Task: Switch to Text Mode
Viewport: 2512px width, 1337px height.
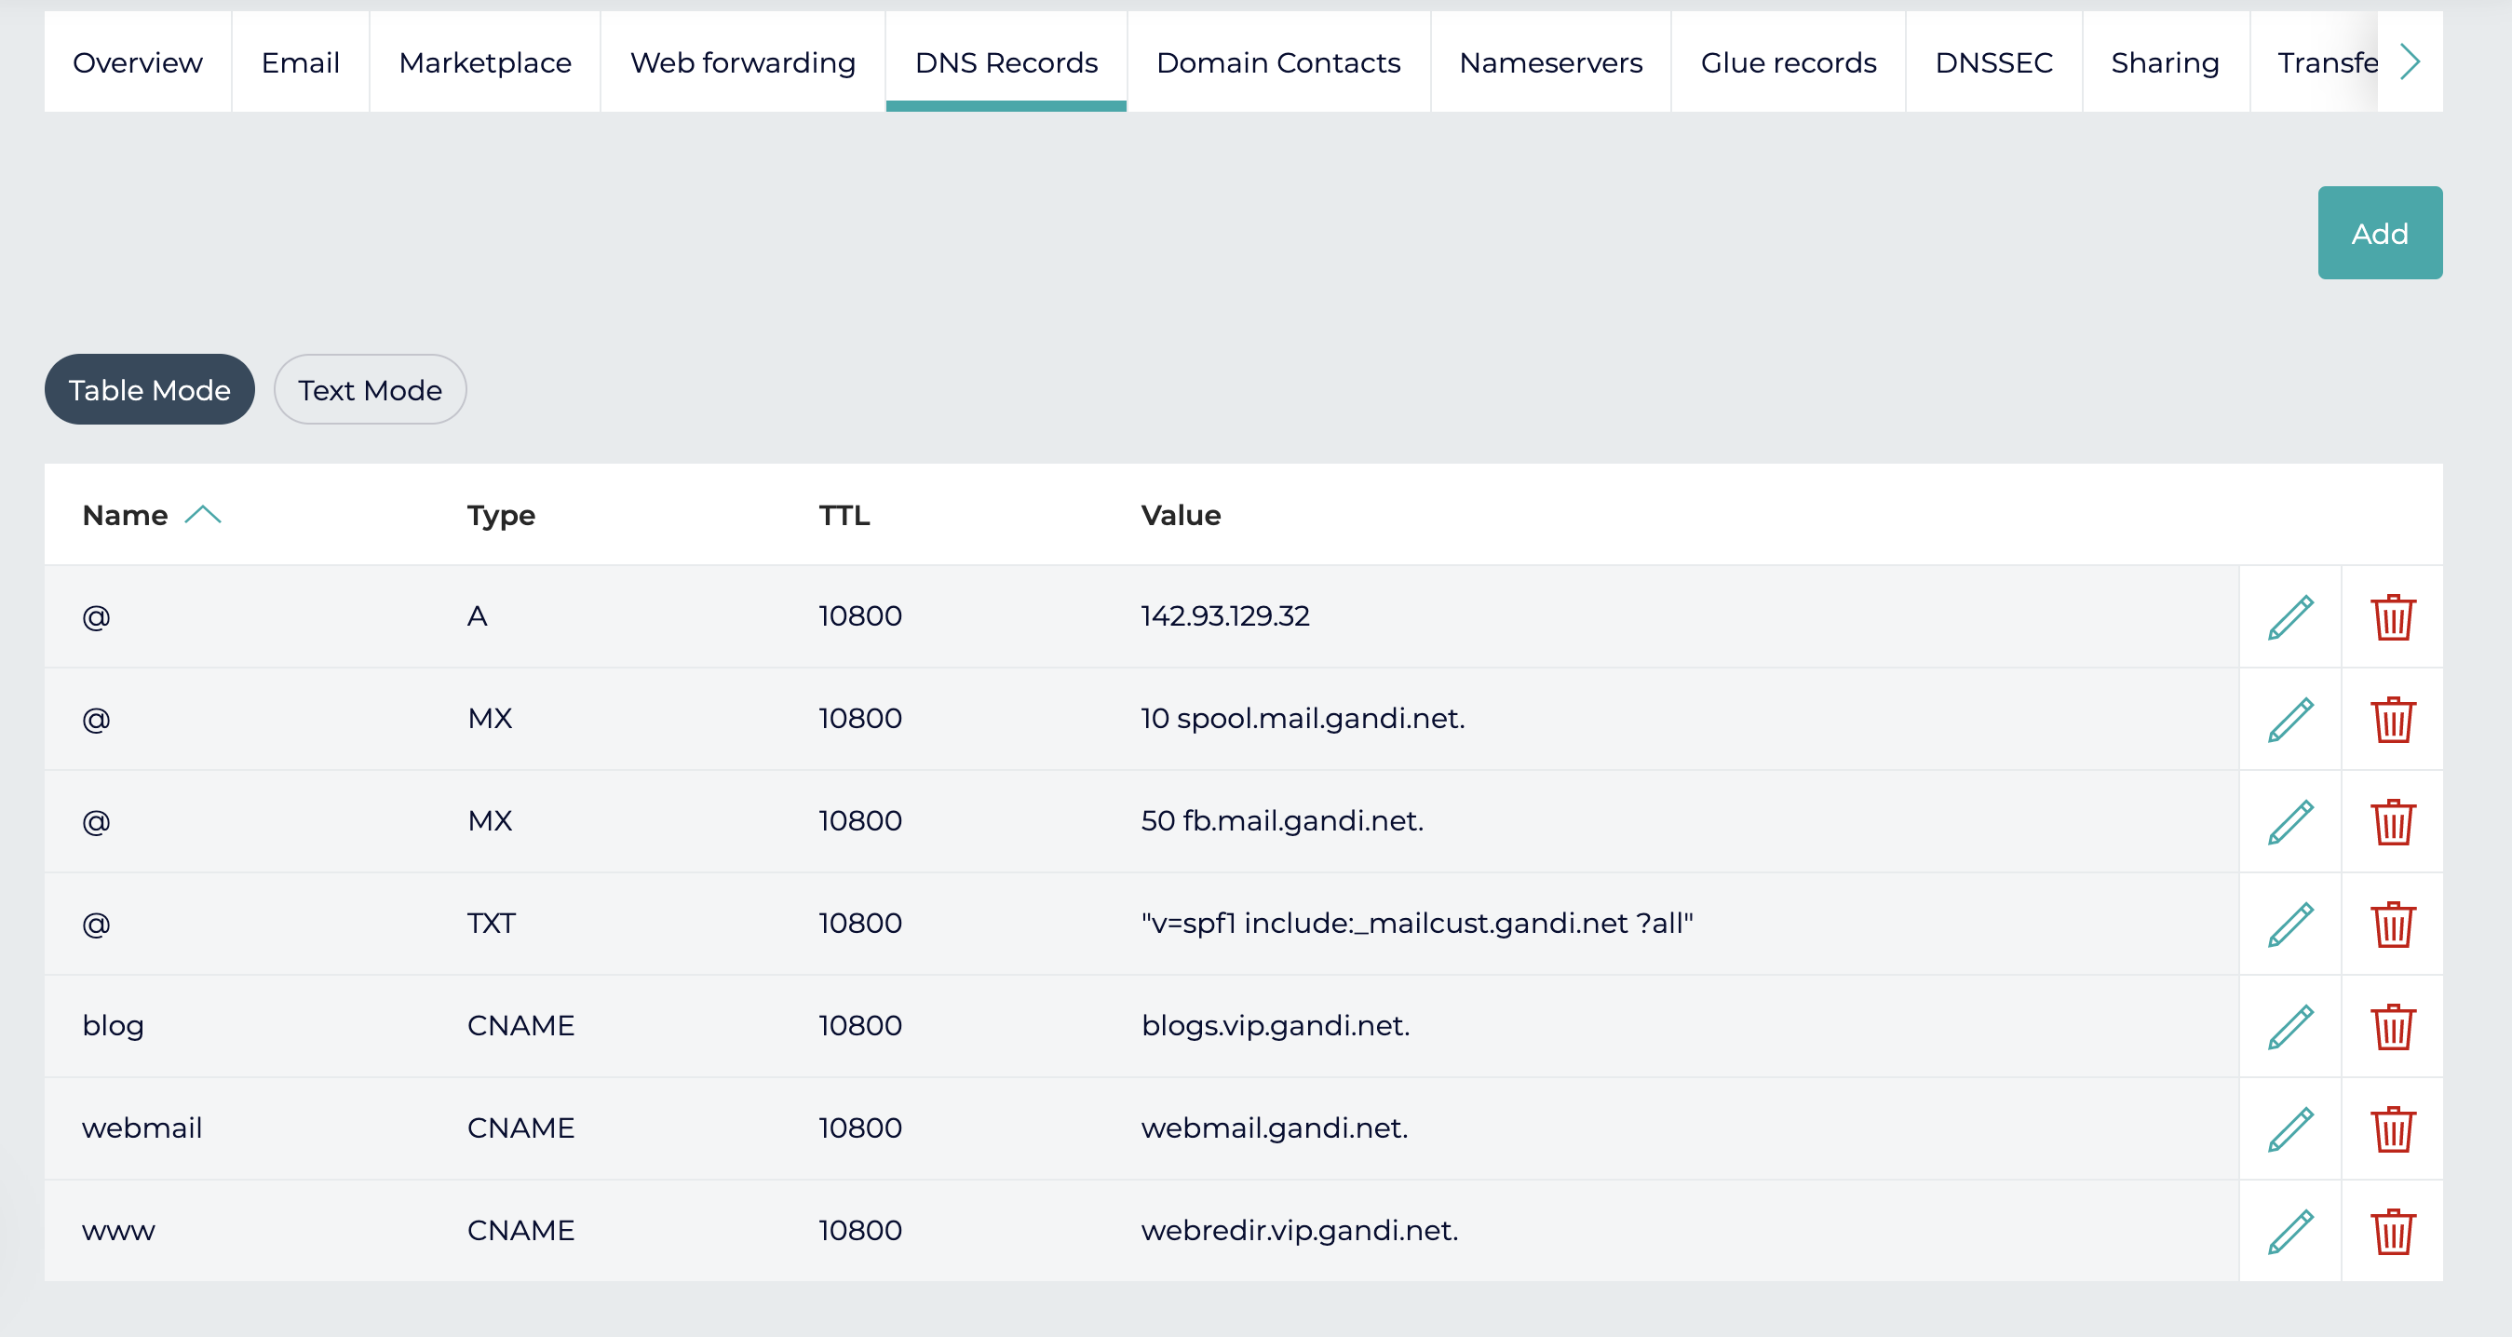Action: pos(370,389)
